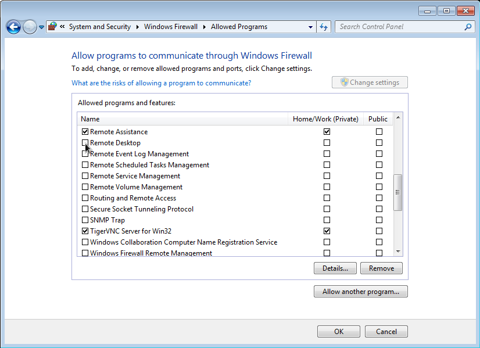Image resolution: width=480 pixels, height=348 pixels.
Task: Click the Home/Work (Private) column header
Action: click(x=325, y=119)
